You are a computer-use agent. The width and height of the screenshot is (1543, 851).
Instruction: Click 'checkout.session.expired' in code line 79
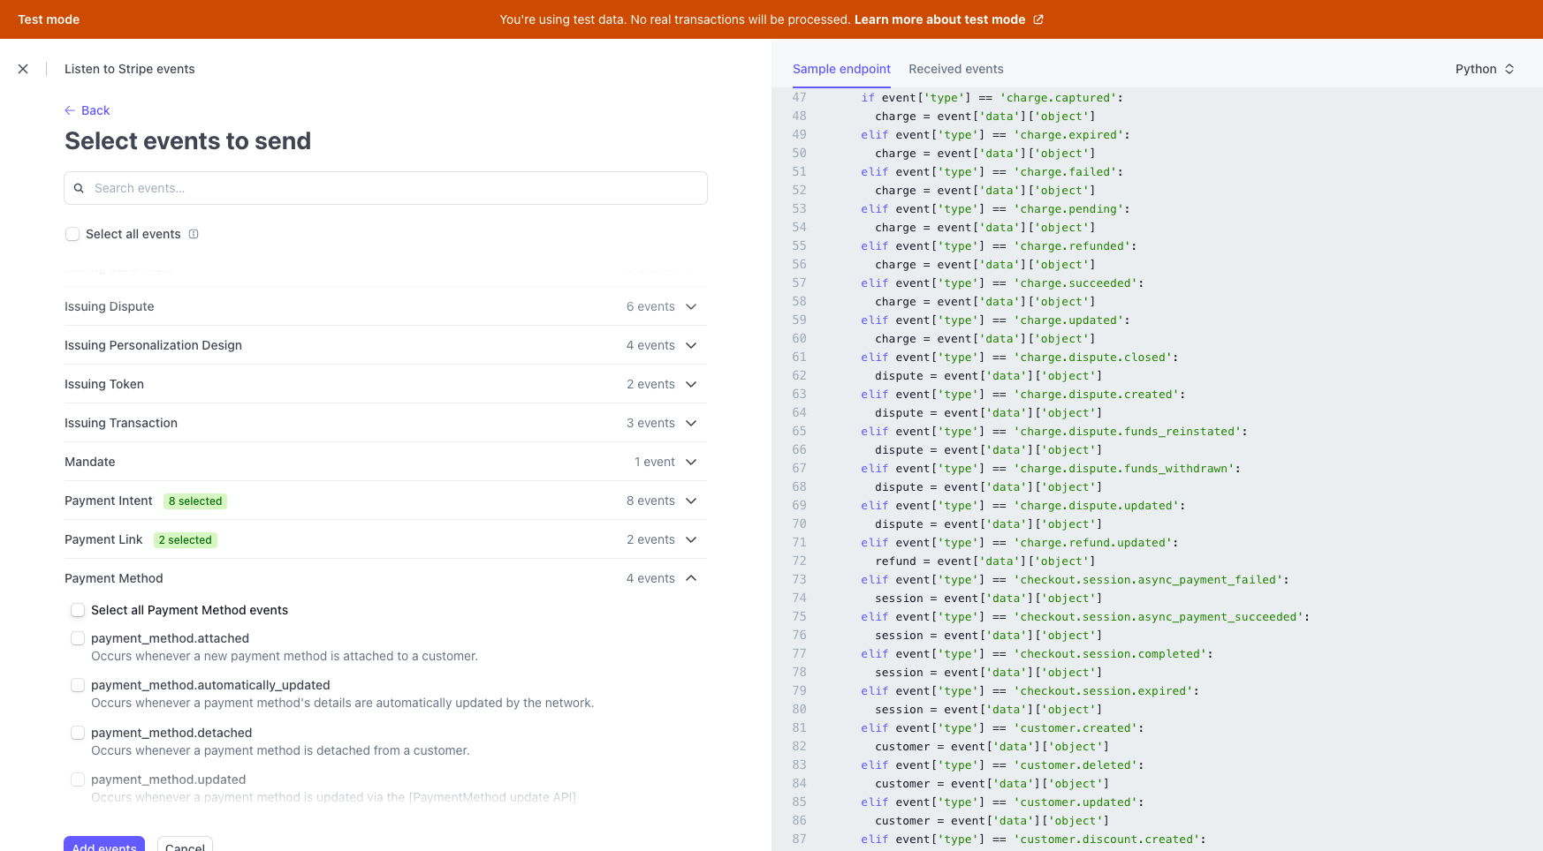pyautogui.click(x=1103, y=691)
